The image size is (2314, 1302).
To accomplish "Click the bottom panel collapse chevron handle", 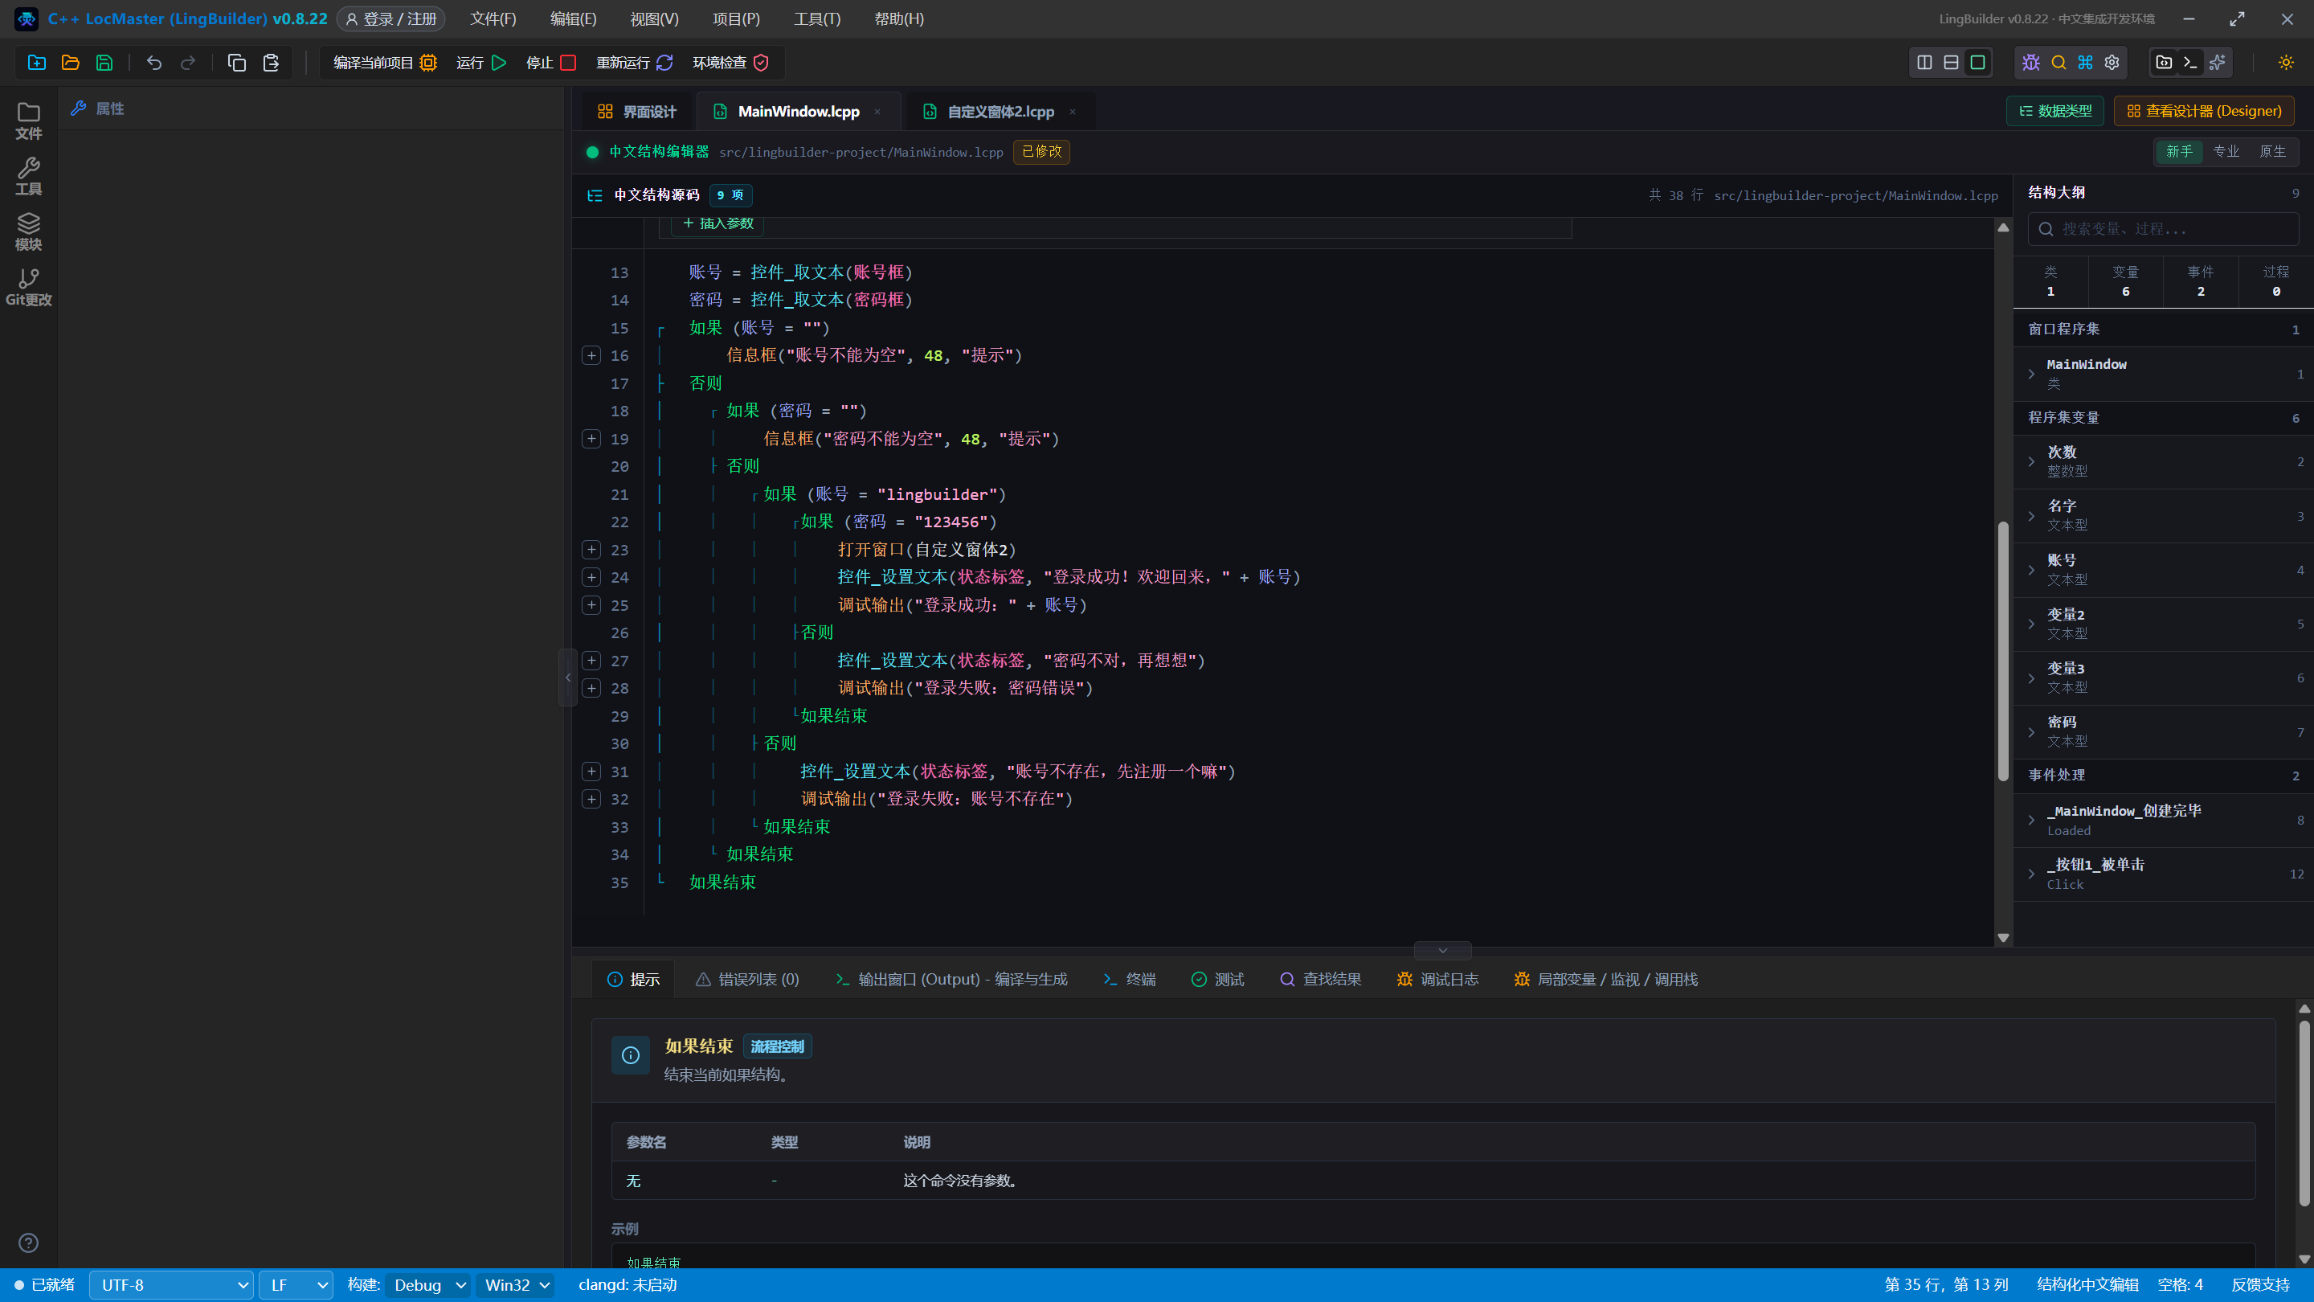I will [1441, 951].
